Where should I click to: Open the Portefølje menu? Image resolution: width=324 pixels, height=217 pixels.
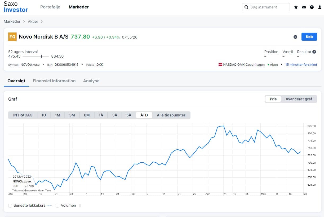(x=50, y=7)
